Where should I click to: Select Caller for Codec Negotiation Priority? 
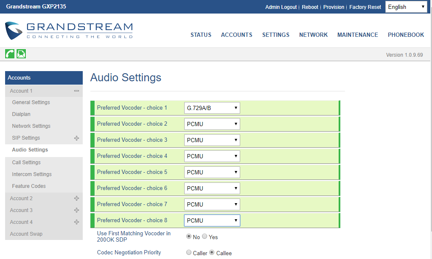(x=189, y=252)
